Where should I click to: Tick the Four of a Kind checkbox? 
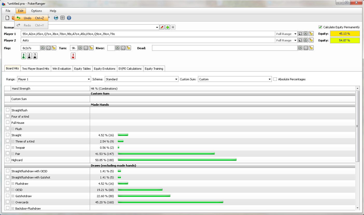click(8, 116)
